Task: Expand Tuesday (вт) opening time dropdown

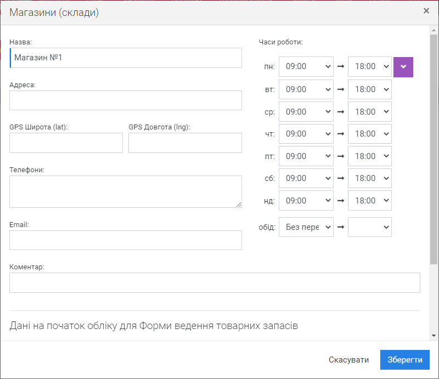Action: coord(306,89)
